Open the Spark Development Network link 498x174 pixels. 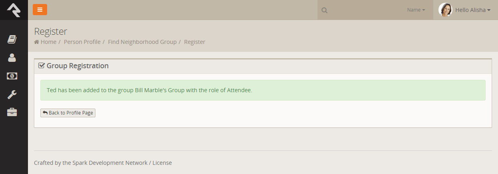[105, 163]
